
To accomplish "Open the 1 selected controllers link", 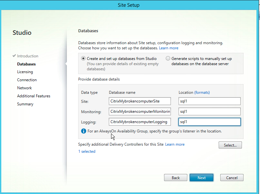I will click(87, 151).
